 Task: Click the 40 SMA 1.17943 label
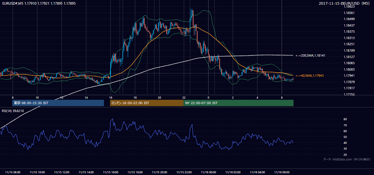click(x=310, y=76)
